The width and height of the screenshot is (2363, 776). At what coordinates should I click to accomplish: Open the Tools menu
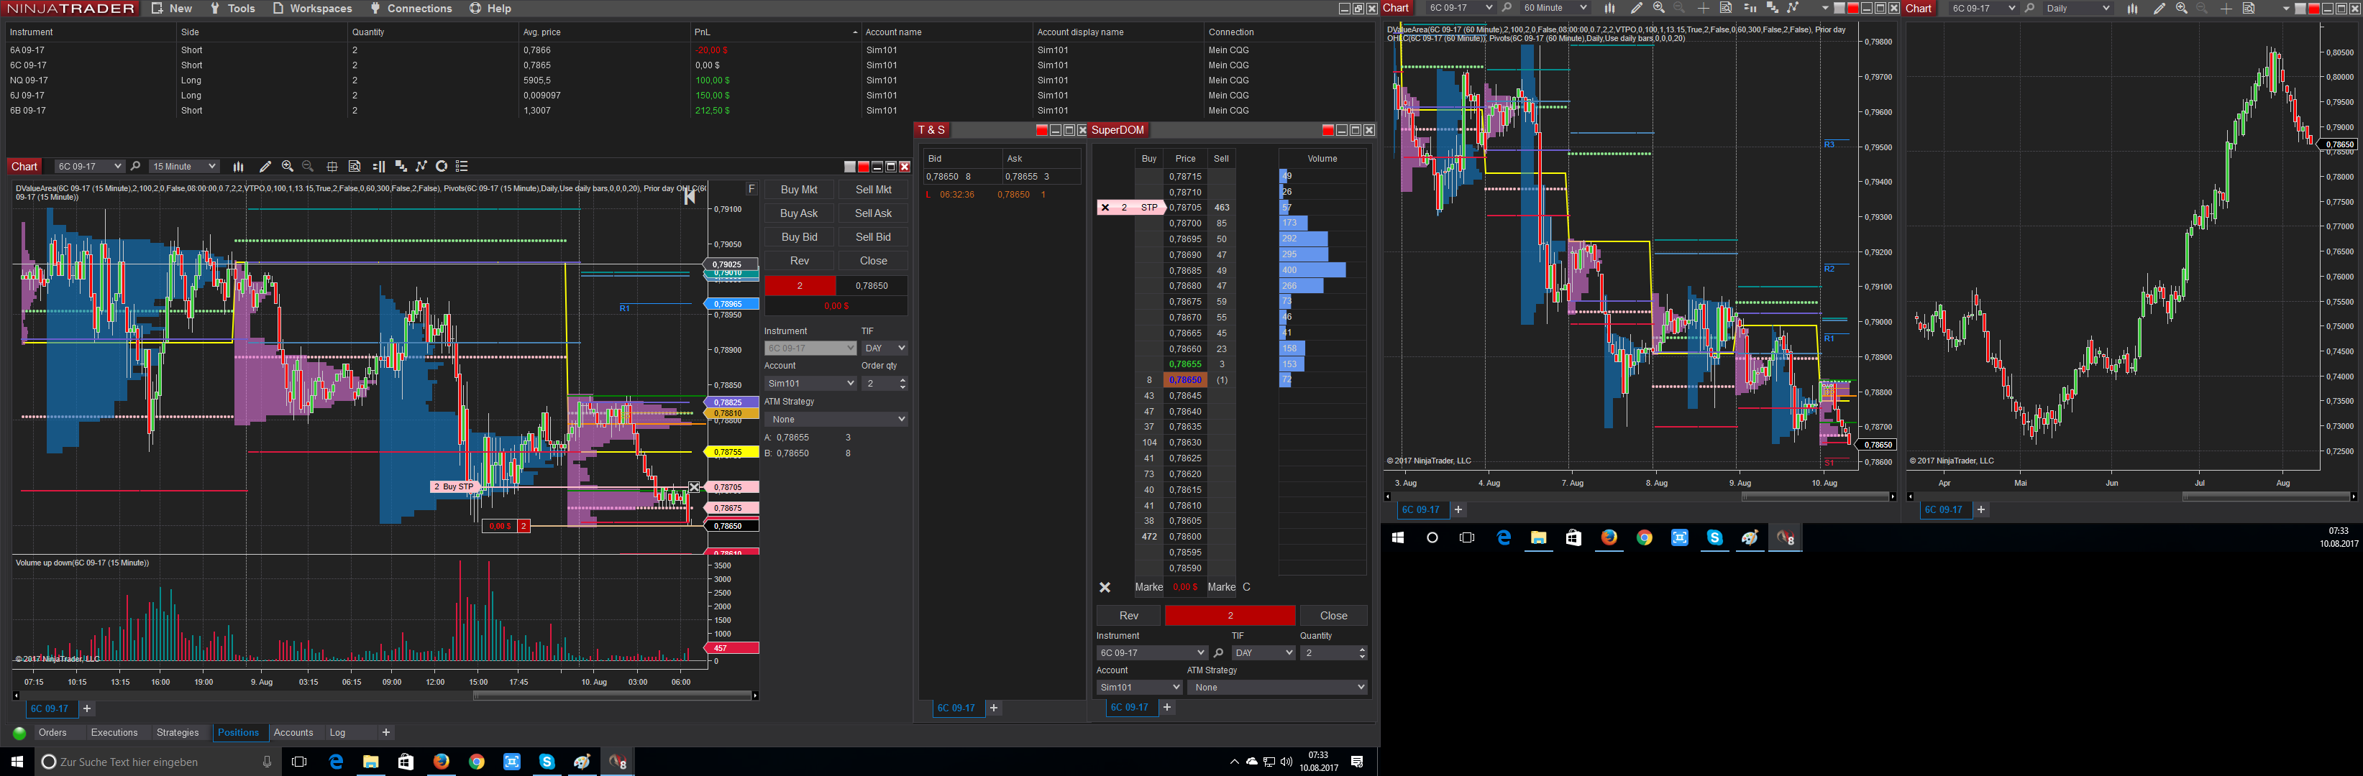[x=232, y=8]
